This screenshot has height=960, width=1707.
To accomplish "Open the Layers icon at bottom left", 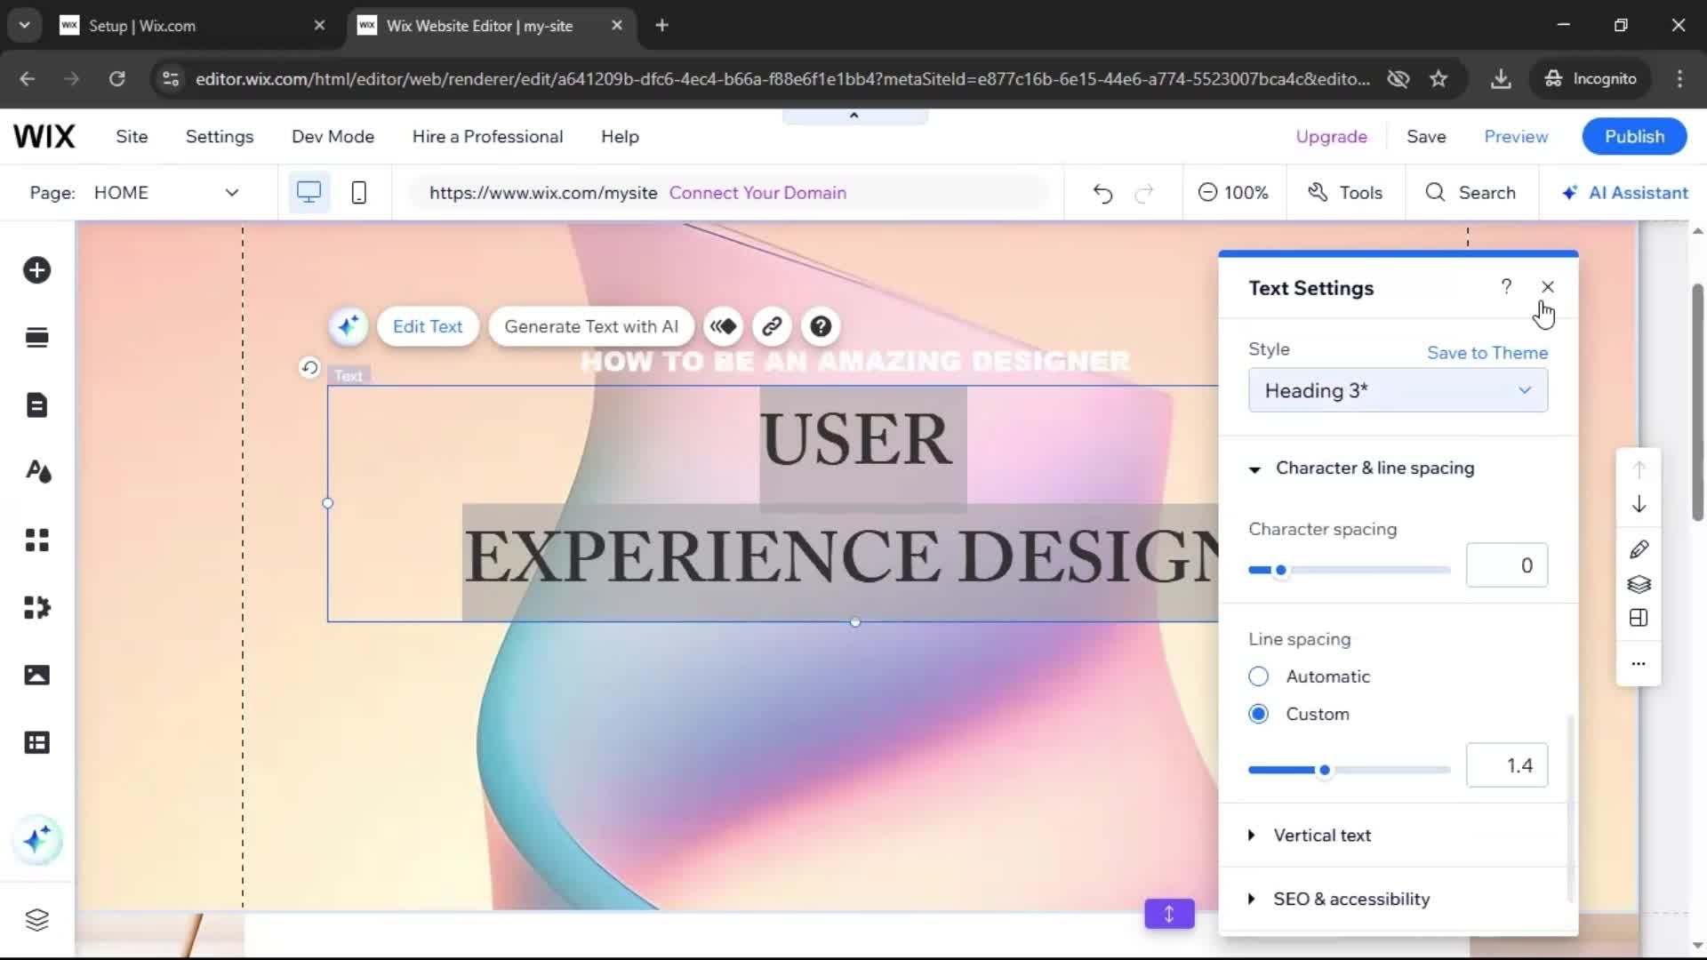I will 36,920.
